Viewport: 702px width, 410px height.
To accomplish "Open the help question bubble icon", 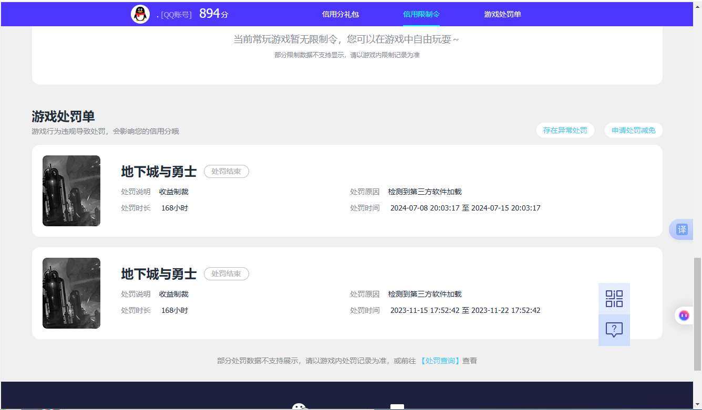I will tap(614, 330).
